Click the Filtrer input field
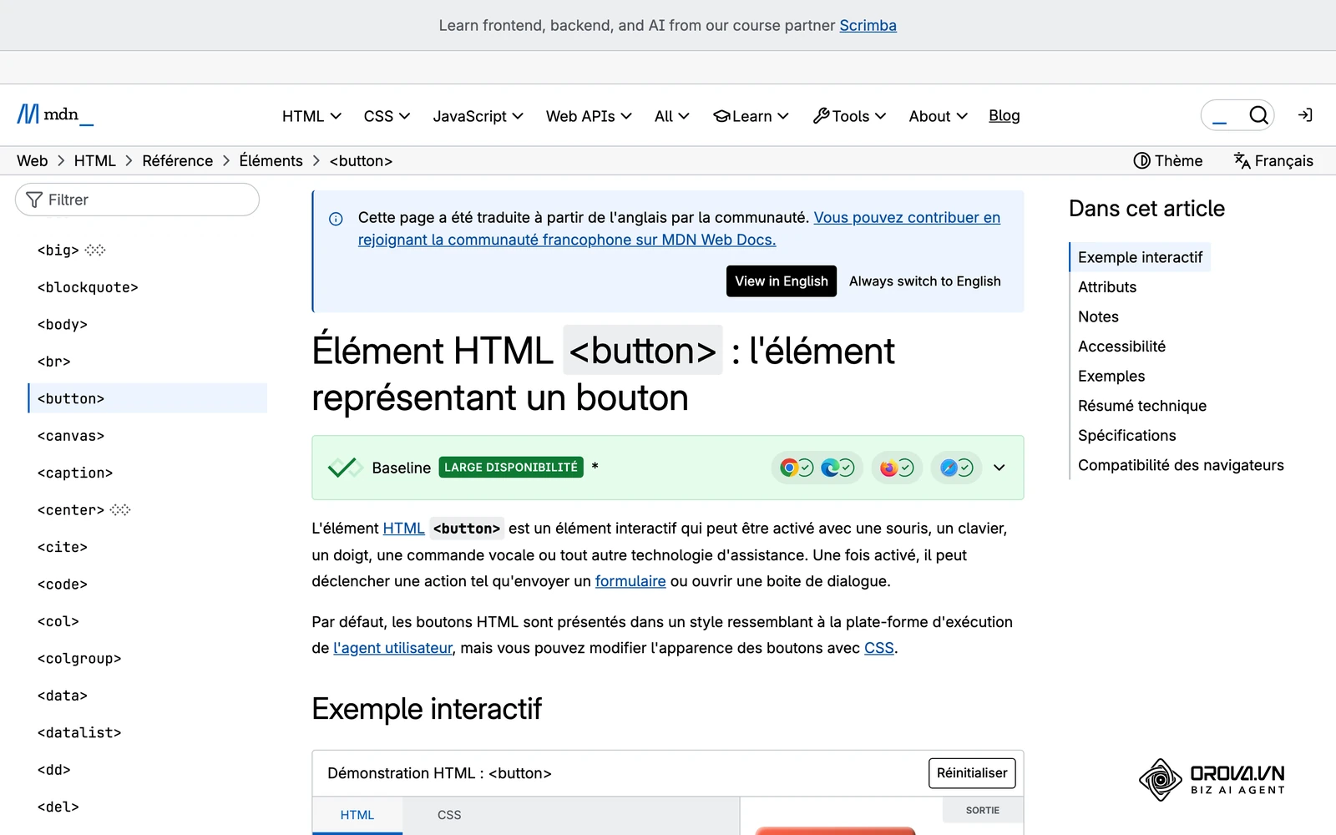This screenshot has height=835, width=1336. 137,200
